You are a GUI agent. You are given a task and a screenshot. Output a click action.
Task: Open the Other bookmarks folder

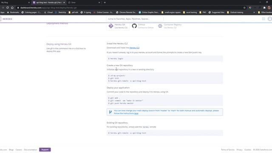(265, 12)
